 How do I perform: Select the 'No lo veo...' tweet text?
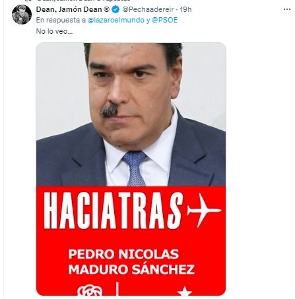(x=54, y=31)
